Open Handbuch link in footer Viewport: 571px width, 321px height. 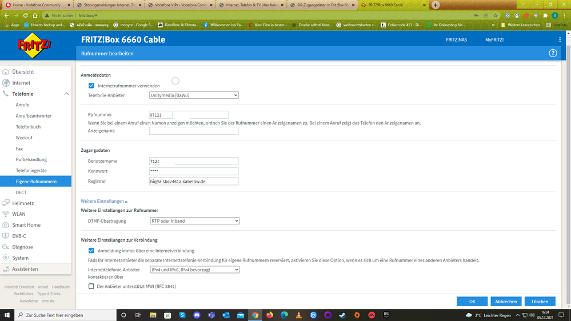coord(61,287)
